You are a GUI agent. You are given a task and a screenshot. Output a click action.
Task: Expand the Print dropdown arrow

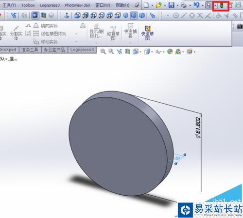tap(190, 5)
